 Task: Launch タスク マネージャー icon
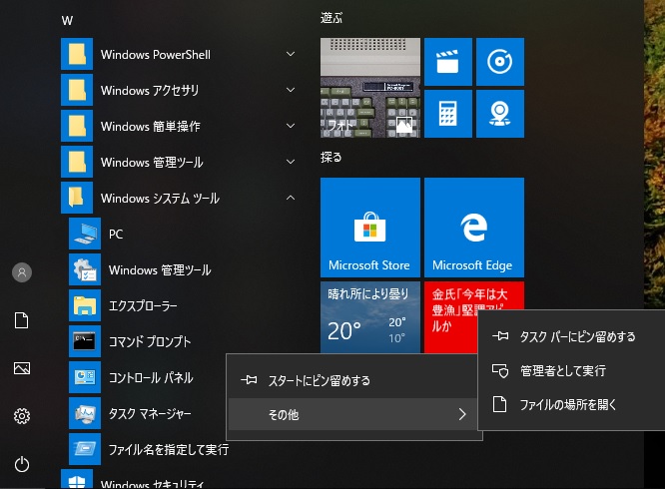coord(85,413)
